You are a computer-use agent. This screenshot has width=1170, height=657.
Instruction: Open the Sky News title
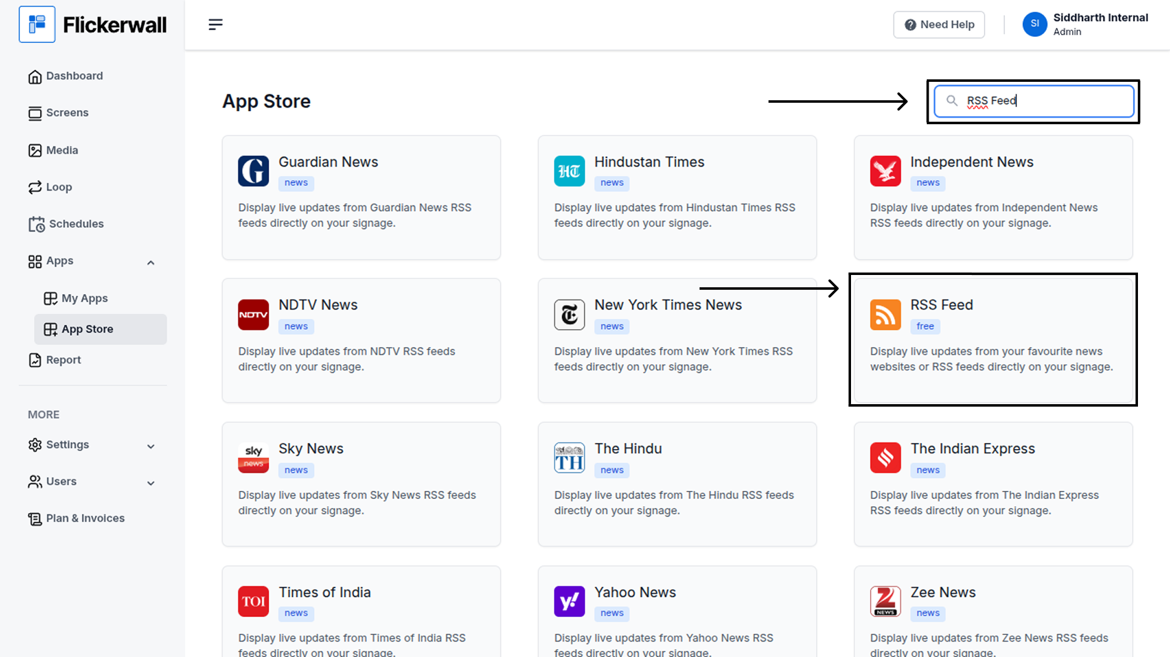pos(311,448)
